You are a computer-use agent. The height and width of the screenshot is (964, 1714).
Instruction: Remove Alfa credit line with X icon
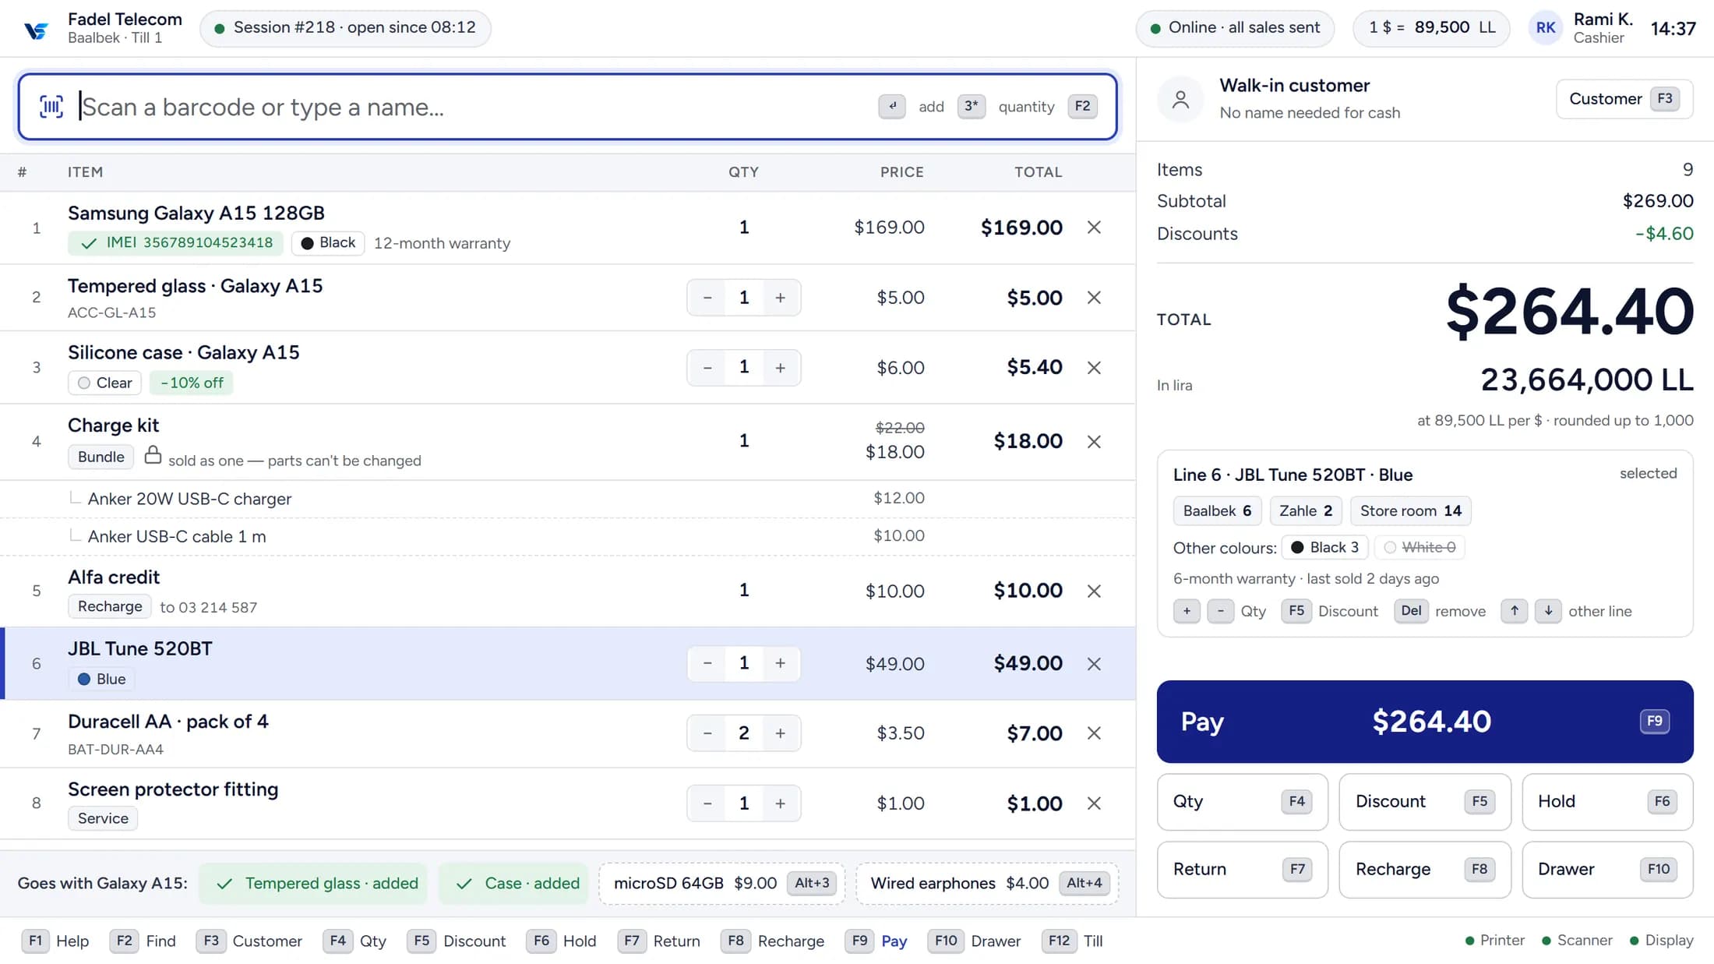click(x=1094, y=591)
